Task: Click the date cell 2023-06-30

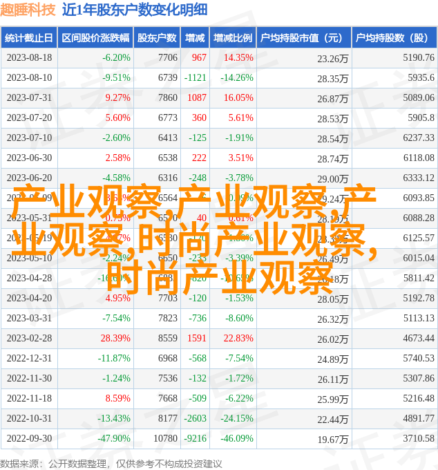Action: [29, 158]
